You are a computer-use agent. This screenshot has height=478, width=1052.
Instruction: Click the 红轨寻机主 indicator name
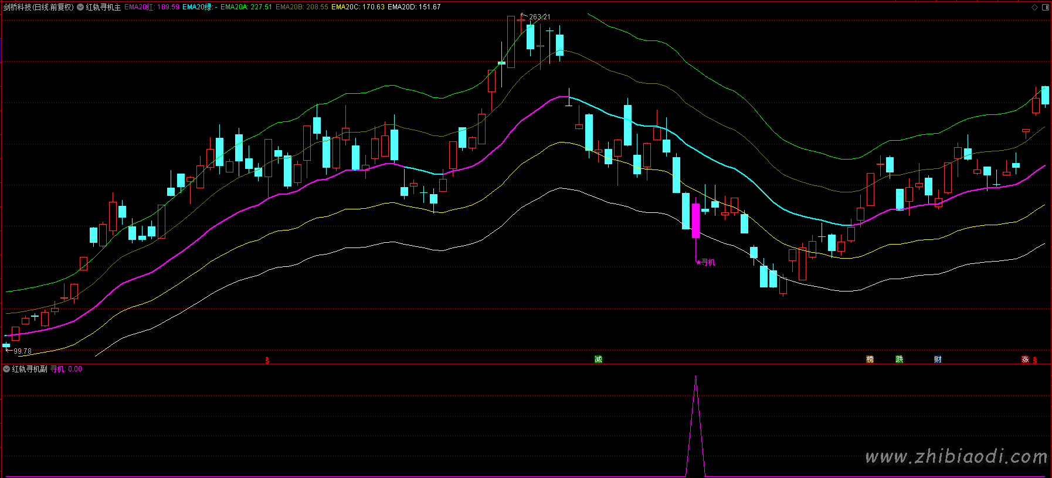point(103,7)
